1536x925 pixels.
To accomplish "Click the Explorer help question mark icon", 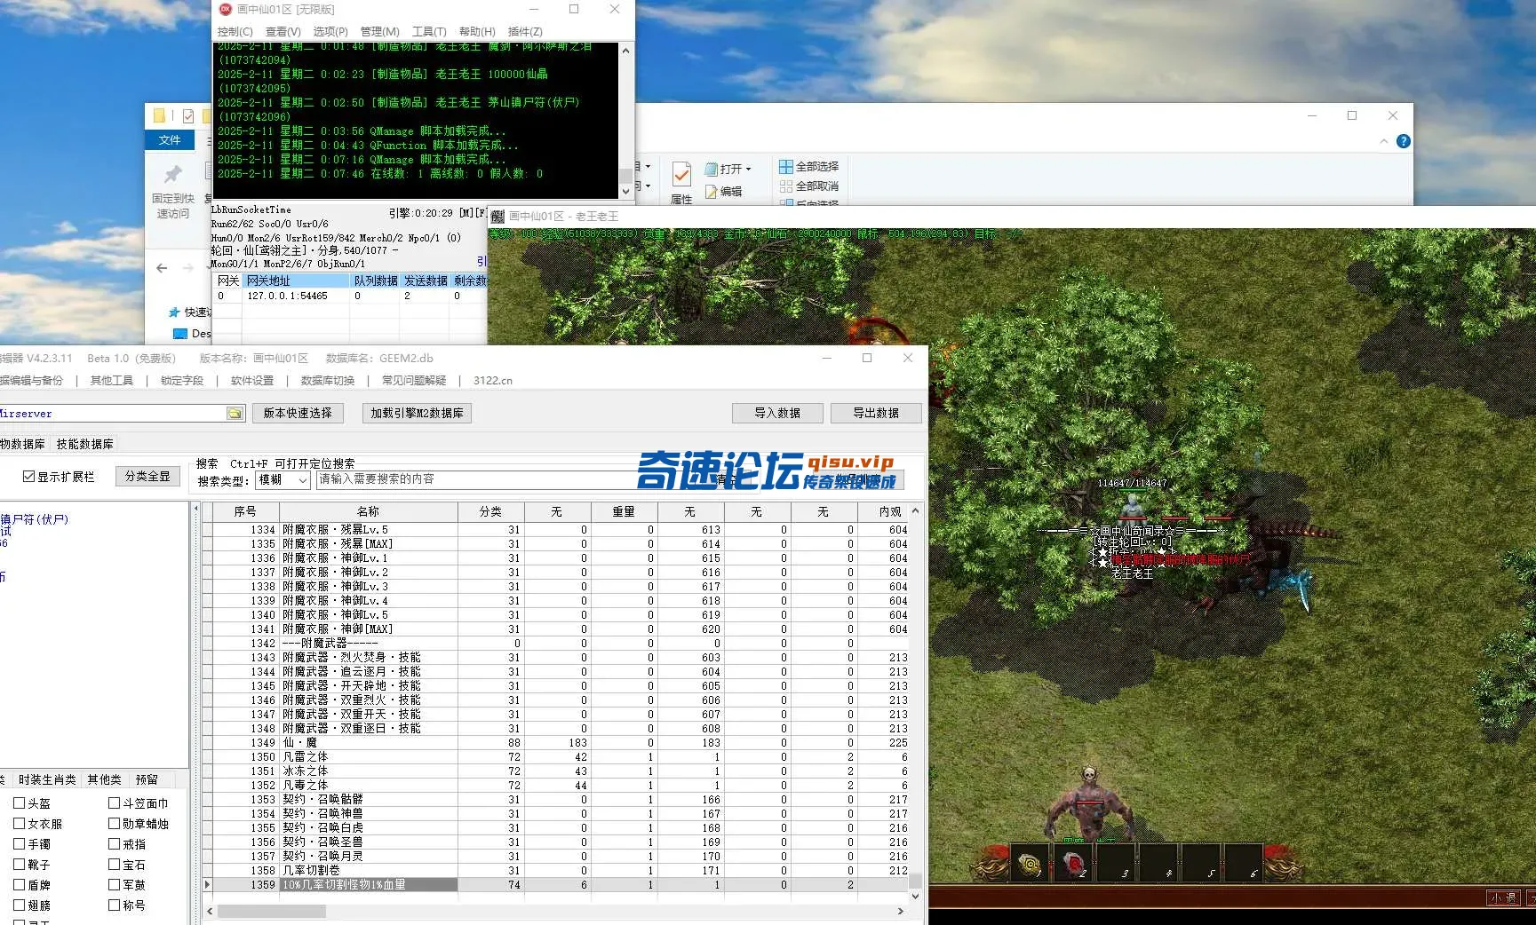I will pos(1404,141).
